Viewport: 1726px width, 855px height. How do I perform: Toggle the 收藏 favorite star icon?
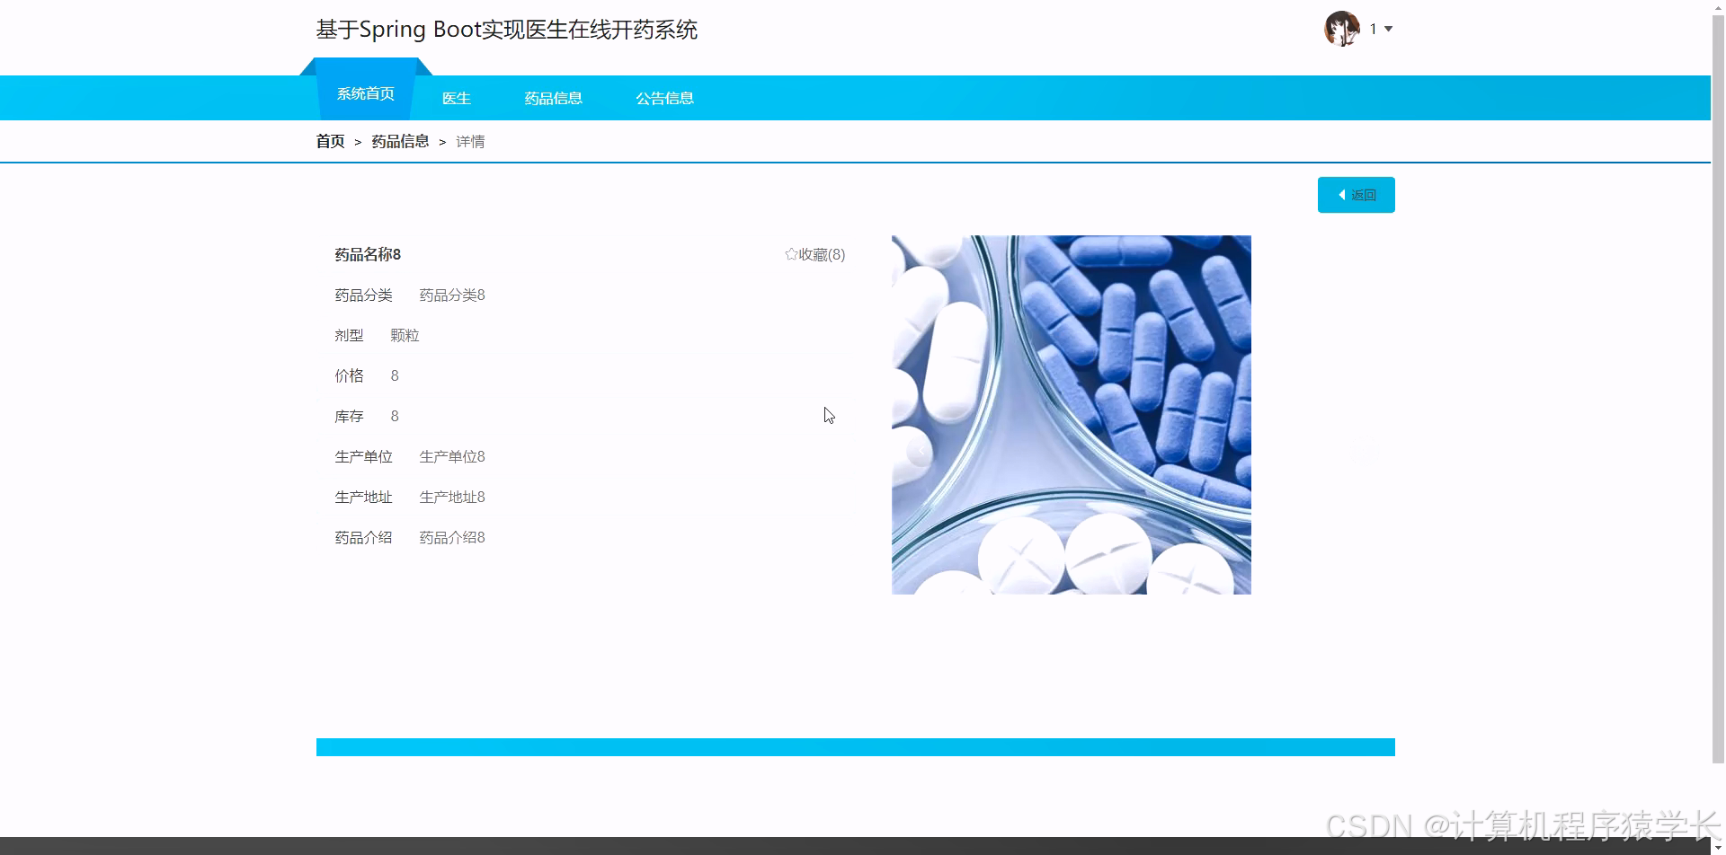pyautogui.click(x=791, y=254)
